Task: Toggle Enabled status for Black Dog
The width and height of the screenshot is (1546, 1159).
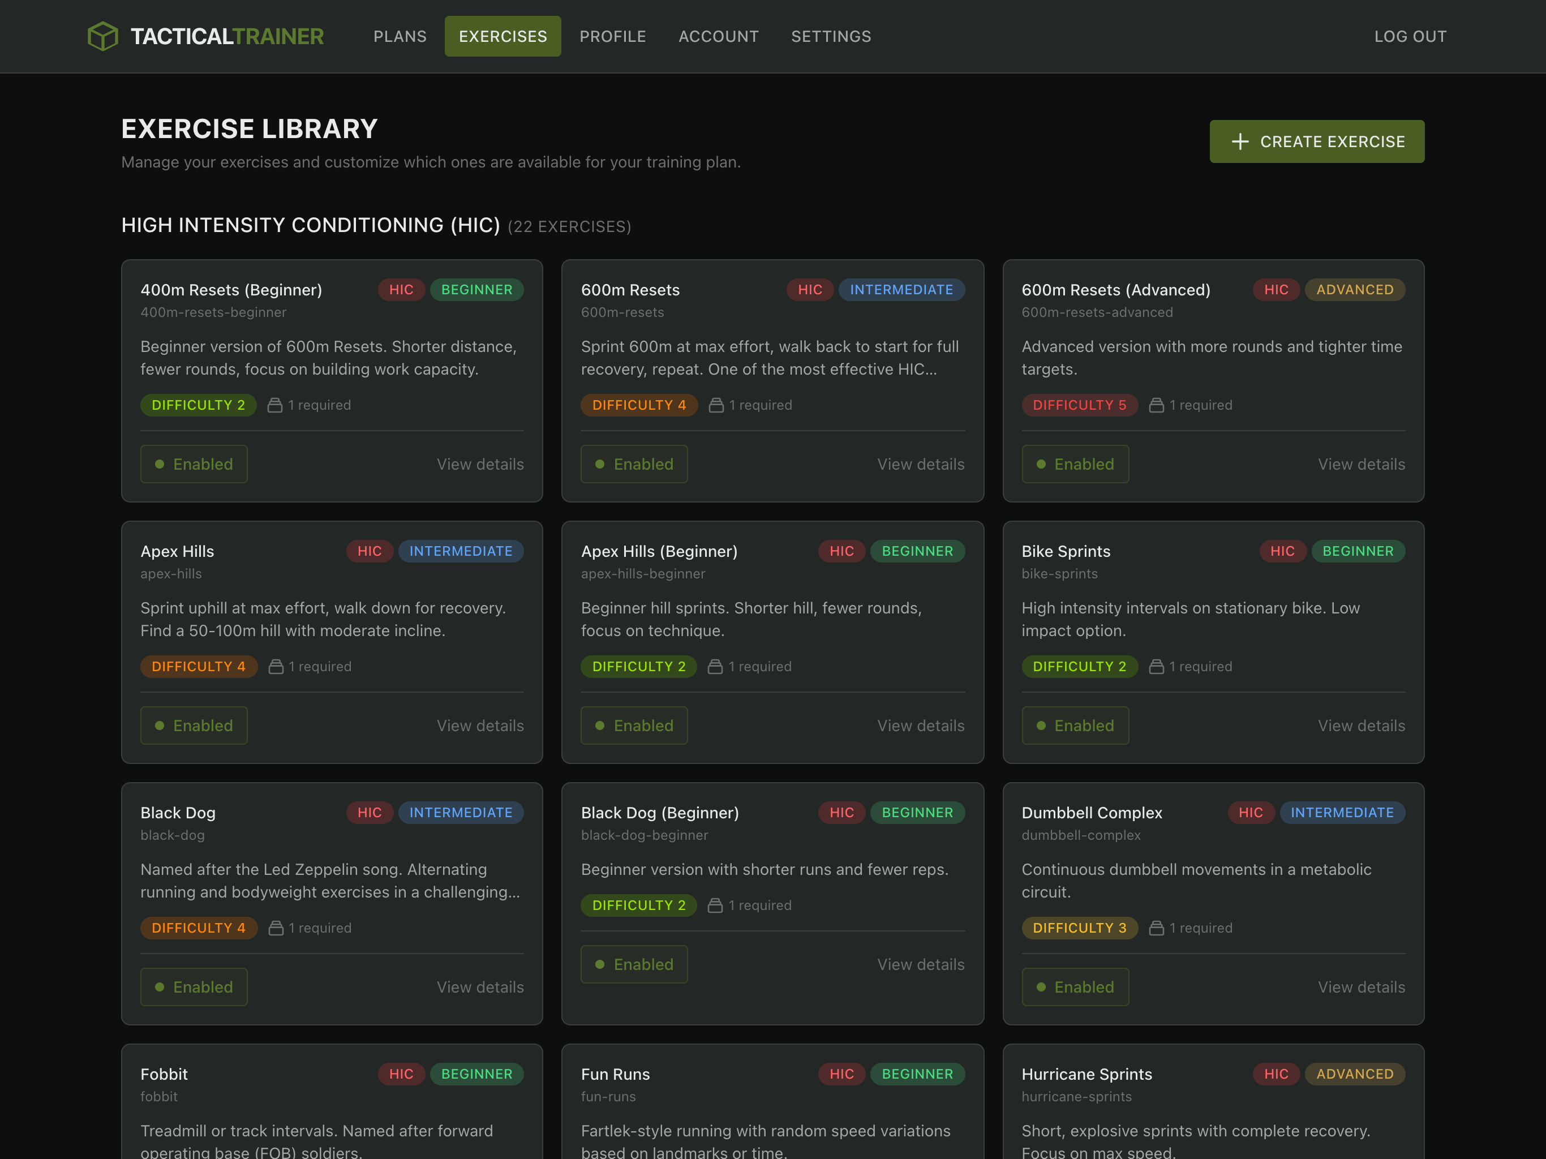Action: [194, 987]
